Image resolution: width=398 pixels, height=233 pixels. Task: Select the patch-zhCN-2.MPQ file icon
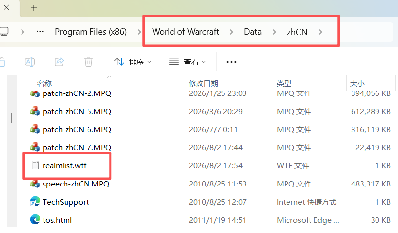tap(35, 93)
